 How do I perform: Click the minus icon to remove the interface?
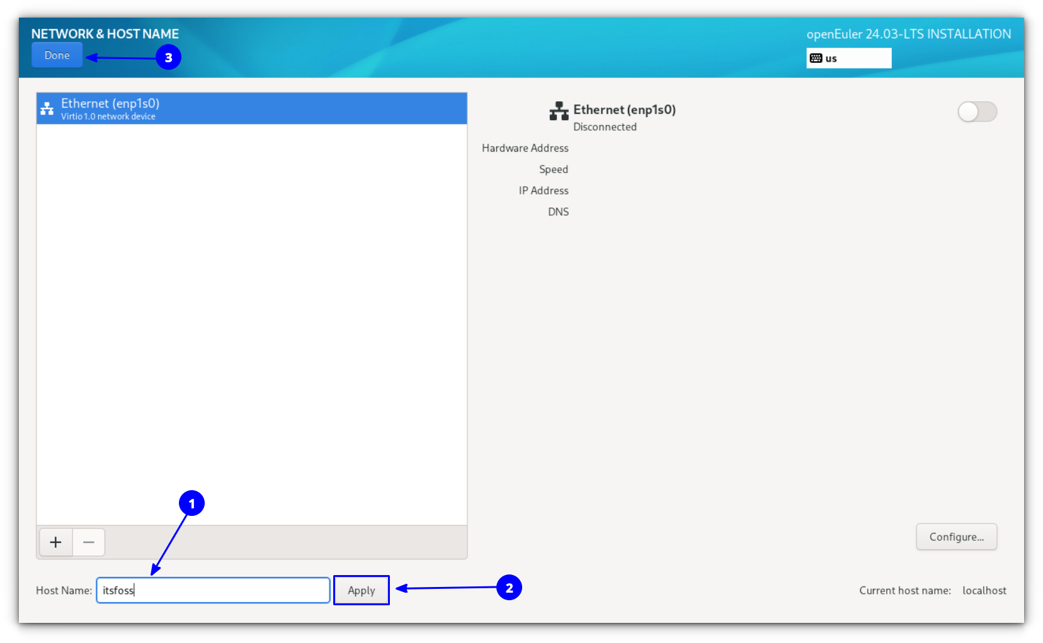pyautogui.click(x=88, y=542)
